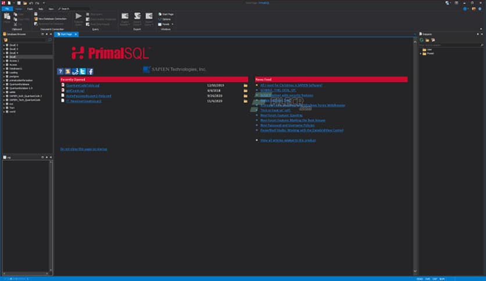Click the refresh icon in Snippets panel
486x281 pixels.
coord(421,40)
